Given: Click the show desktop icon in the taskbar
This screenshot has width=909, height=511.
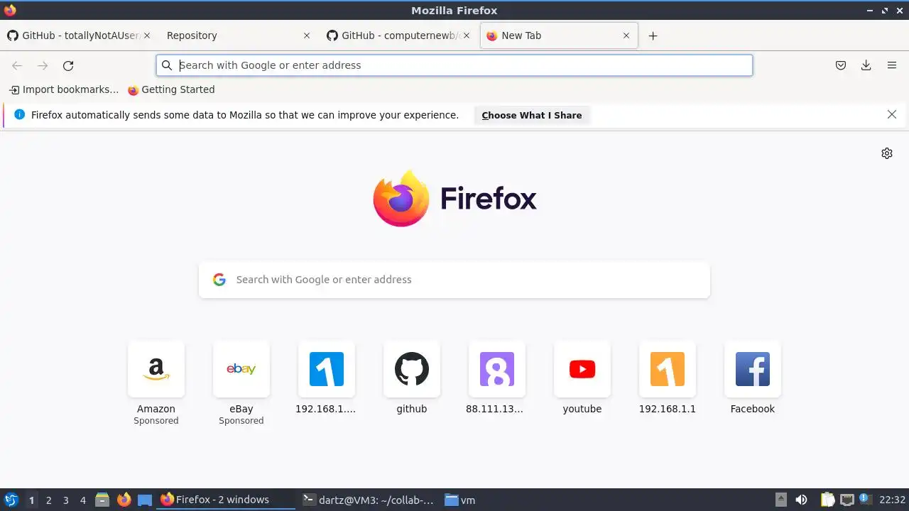Looking at the screenshot, I should point(145,500).
